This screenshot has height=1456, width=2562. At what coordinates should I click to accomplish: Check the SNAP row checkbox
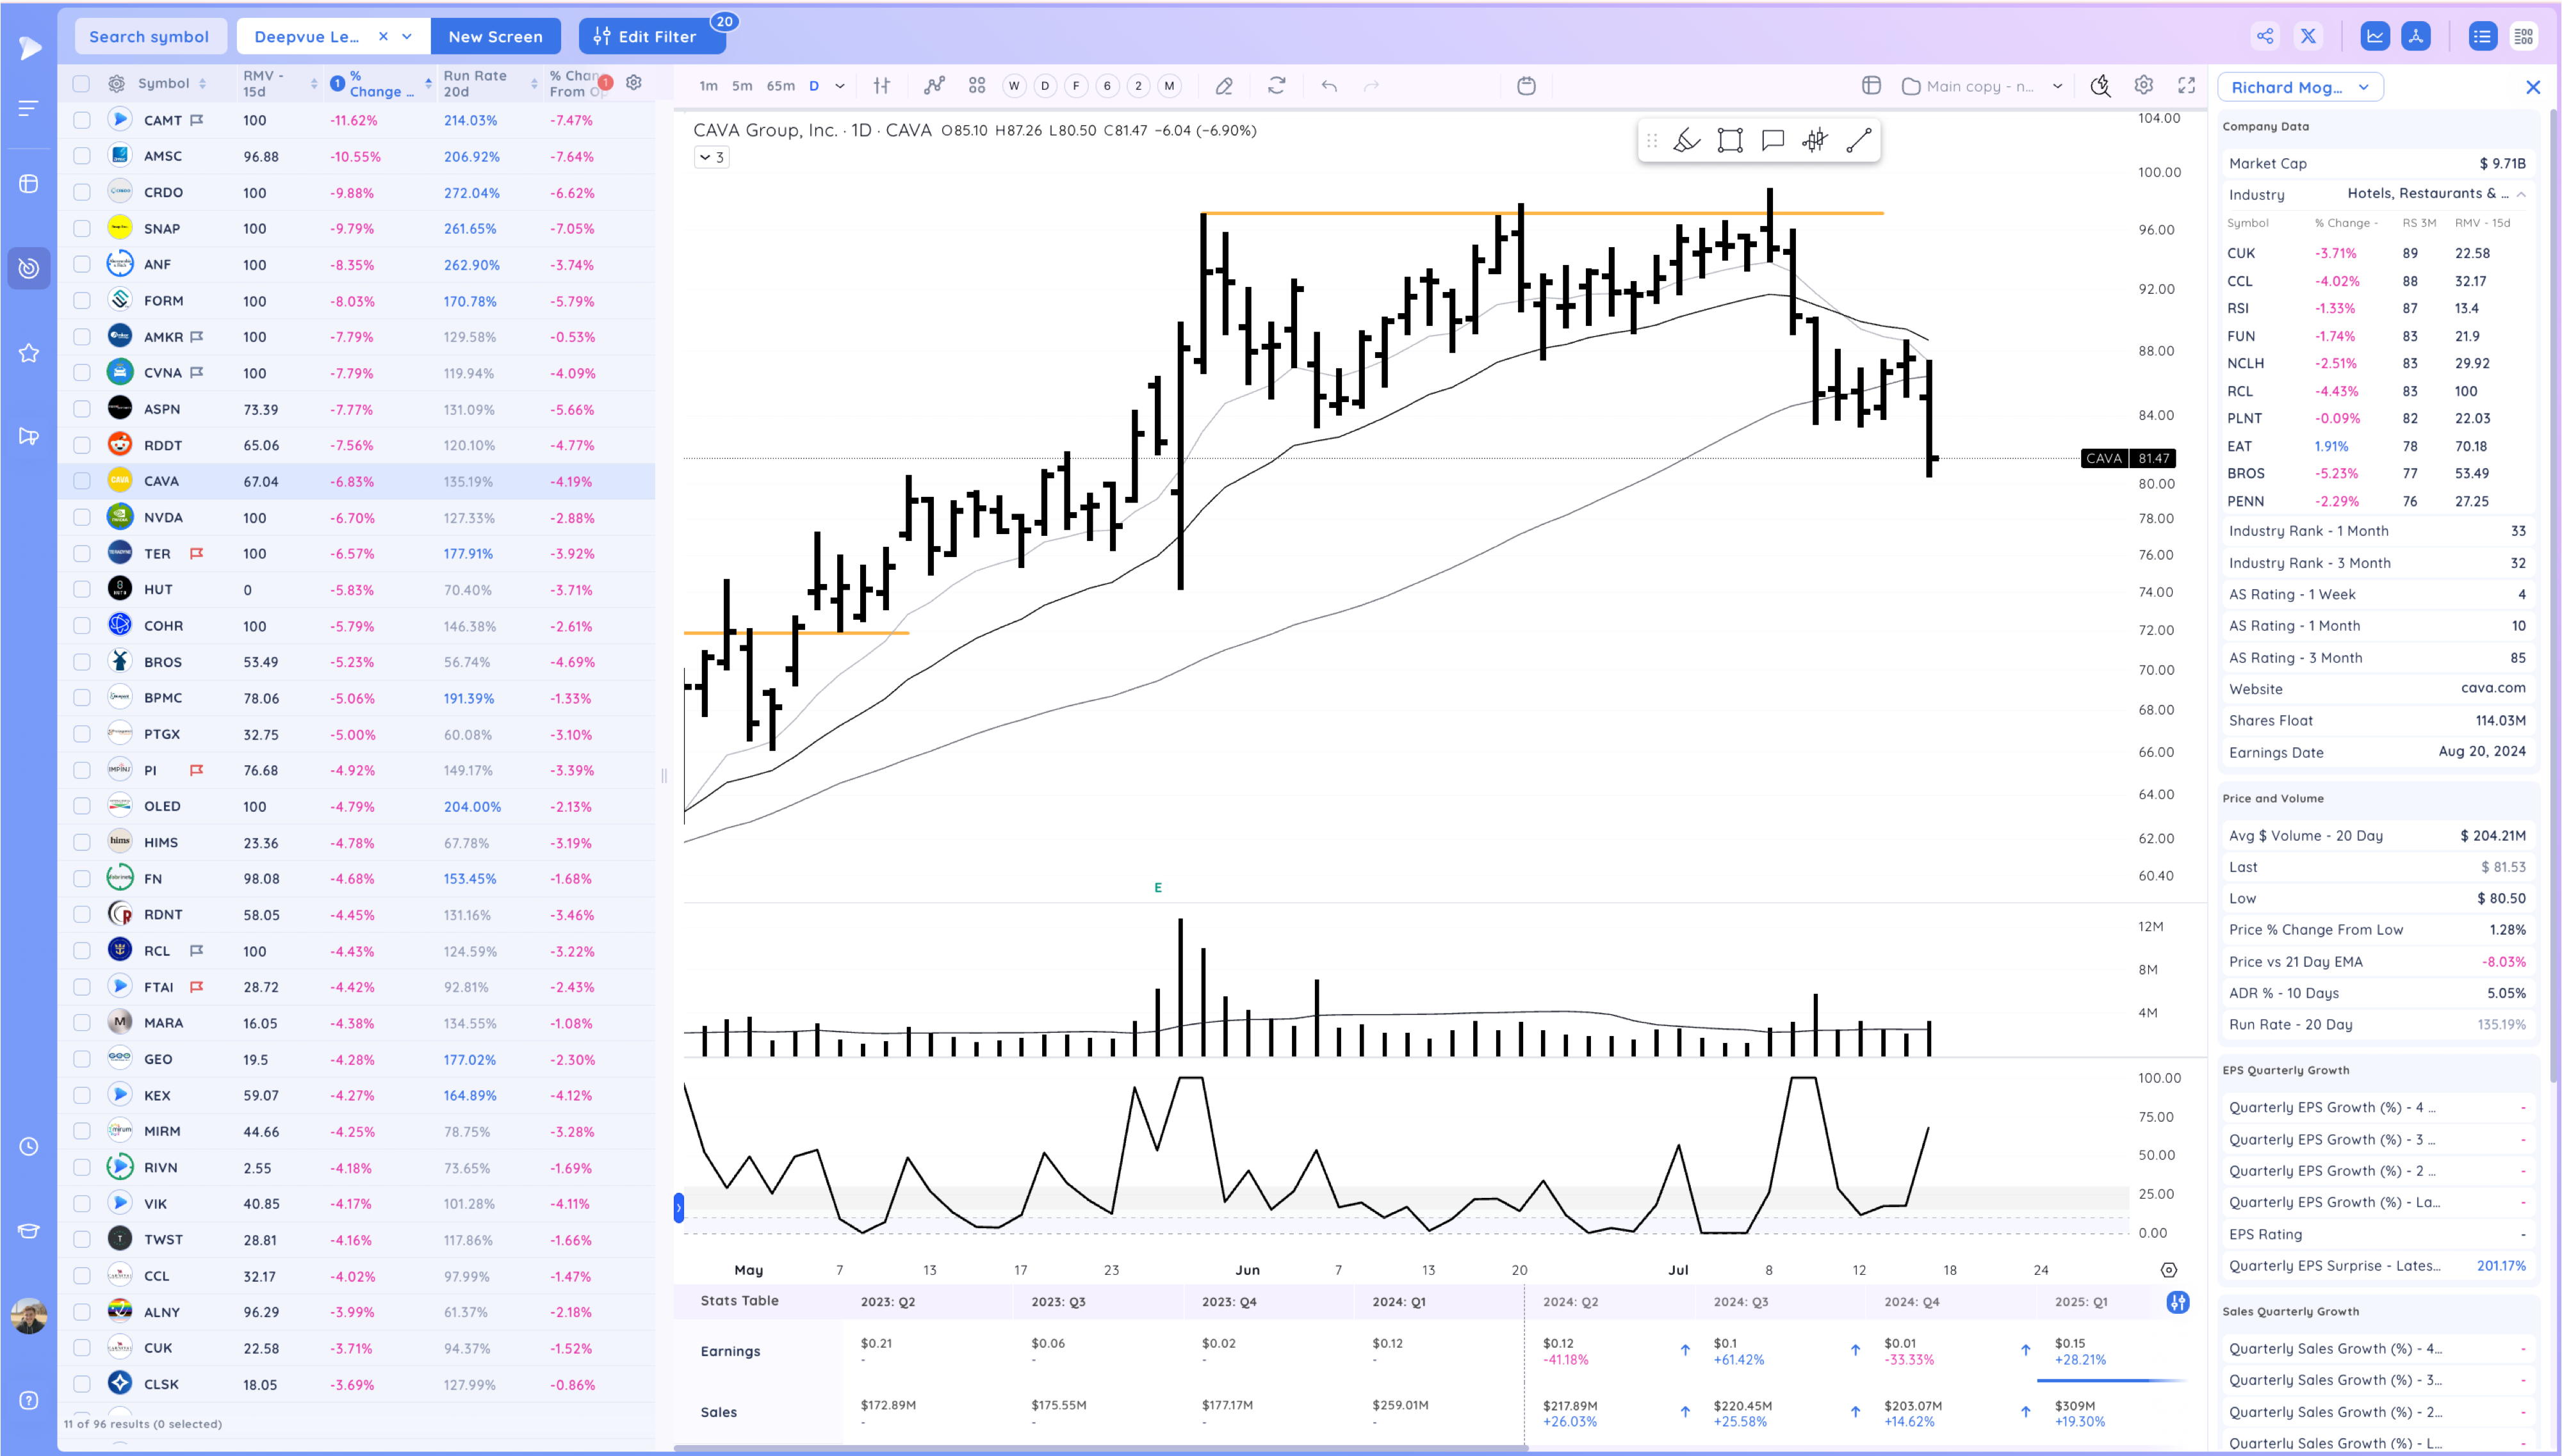[x=82, y=228]
